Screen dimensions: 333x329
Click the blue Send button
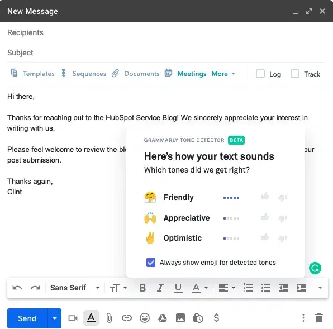[27, 318]
